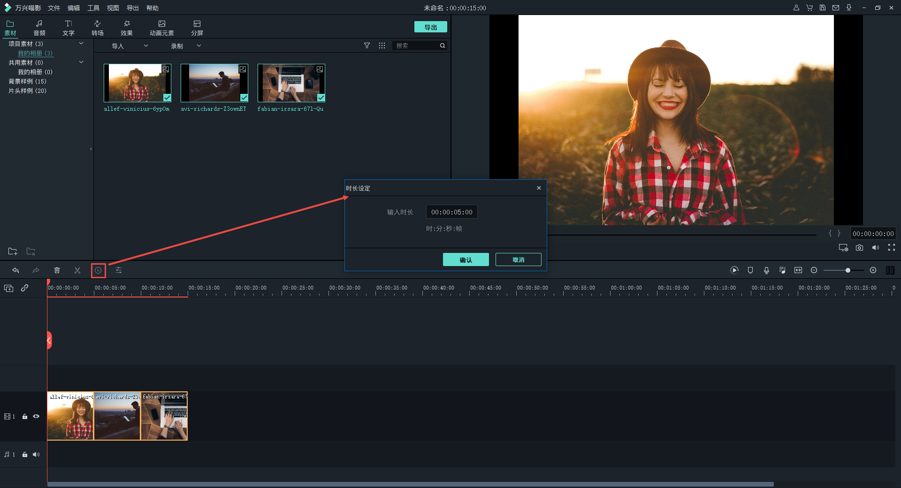Viewport: 901px width, 488px height.
Task: Click 取消 to cancel the duration dialog
Action: (518, 259)
